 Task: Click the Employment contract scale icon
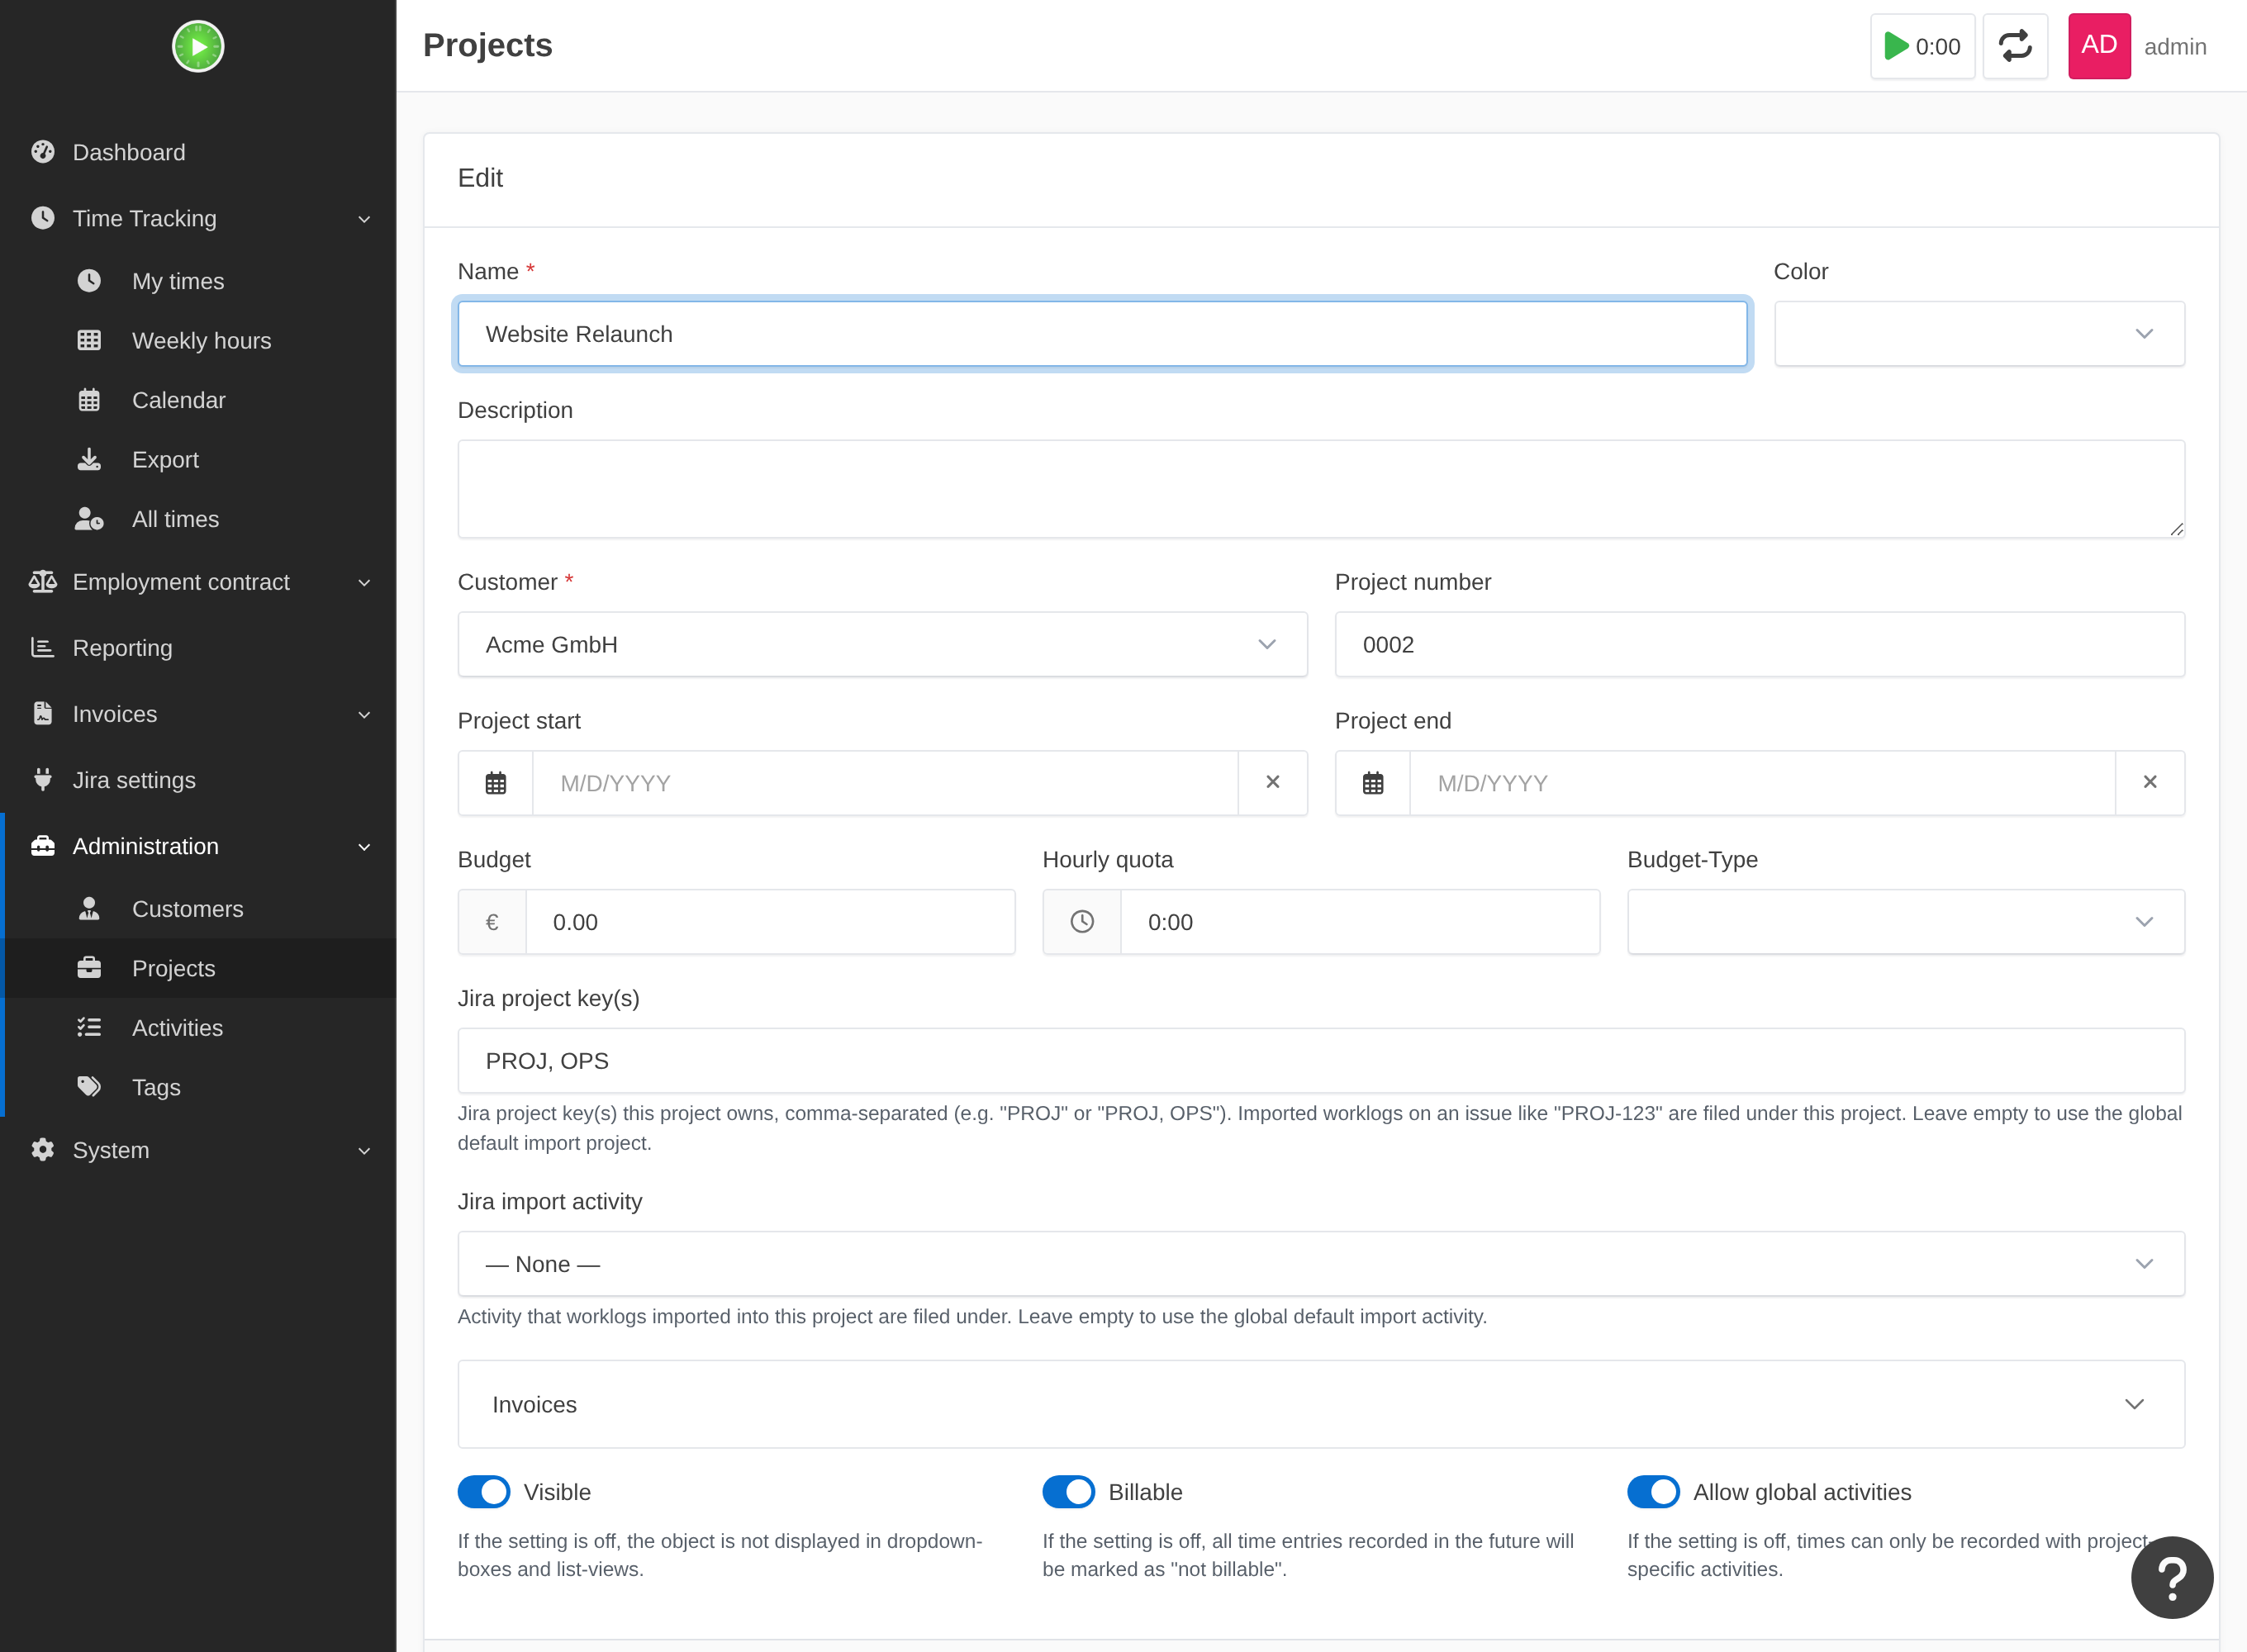coord(43,582)
